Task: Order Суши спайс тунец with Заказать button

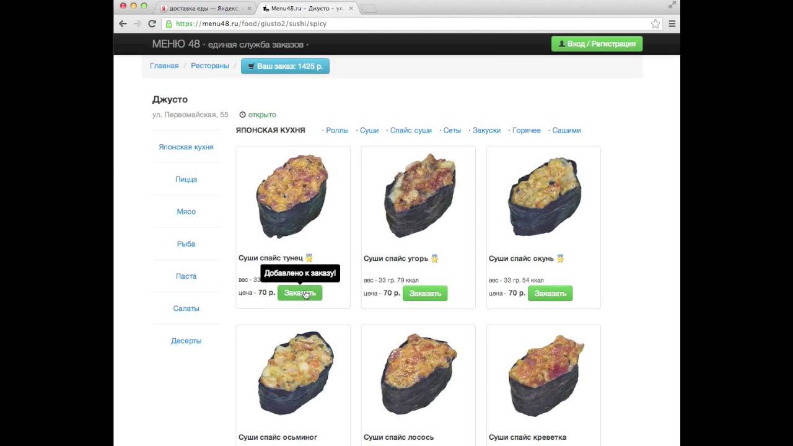Action: point(300,293)
